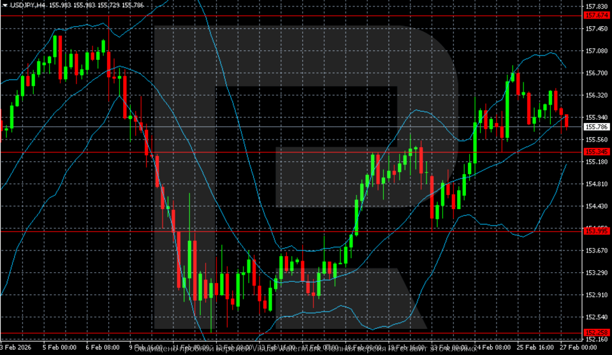Screen dimensions: 612x355
Task: Click the 156.700 price scale tick
Action: point(597,73)
